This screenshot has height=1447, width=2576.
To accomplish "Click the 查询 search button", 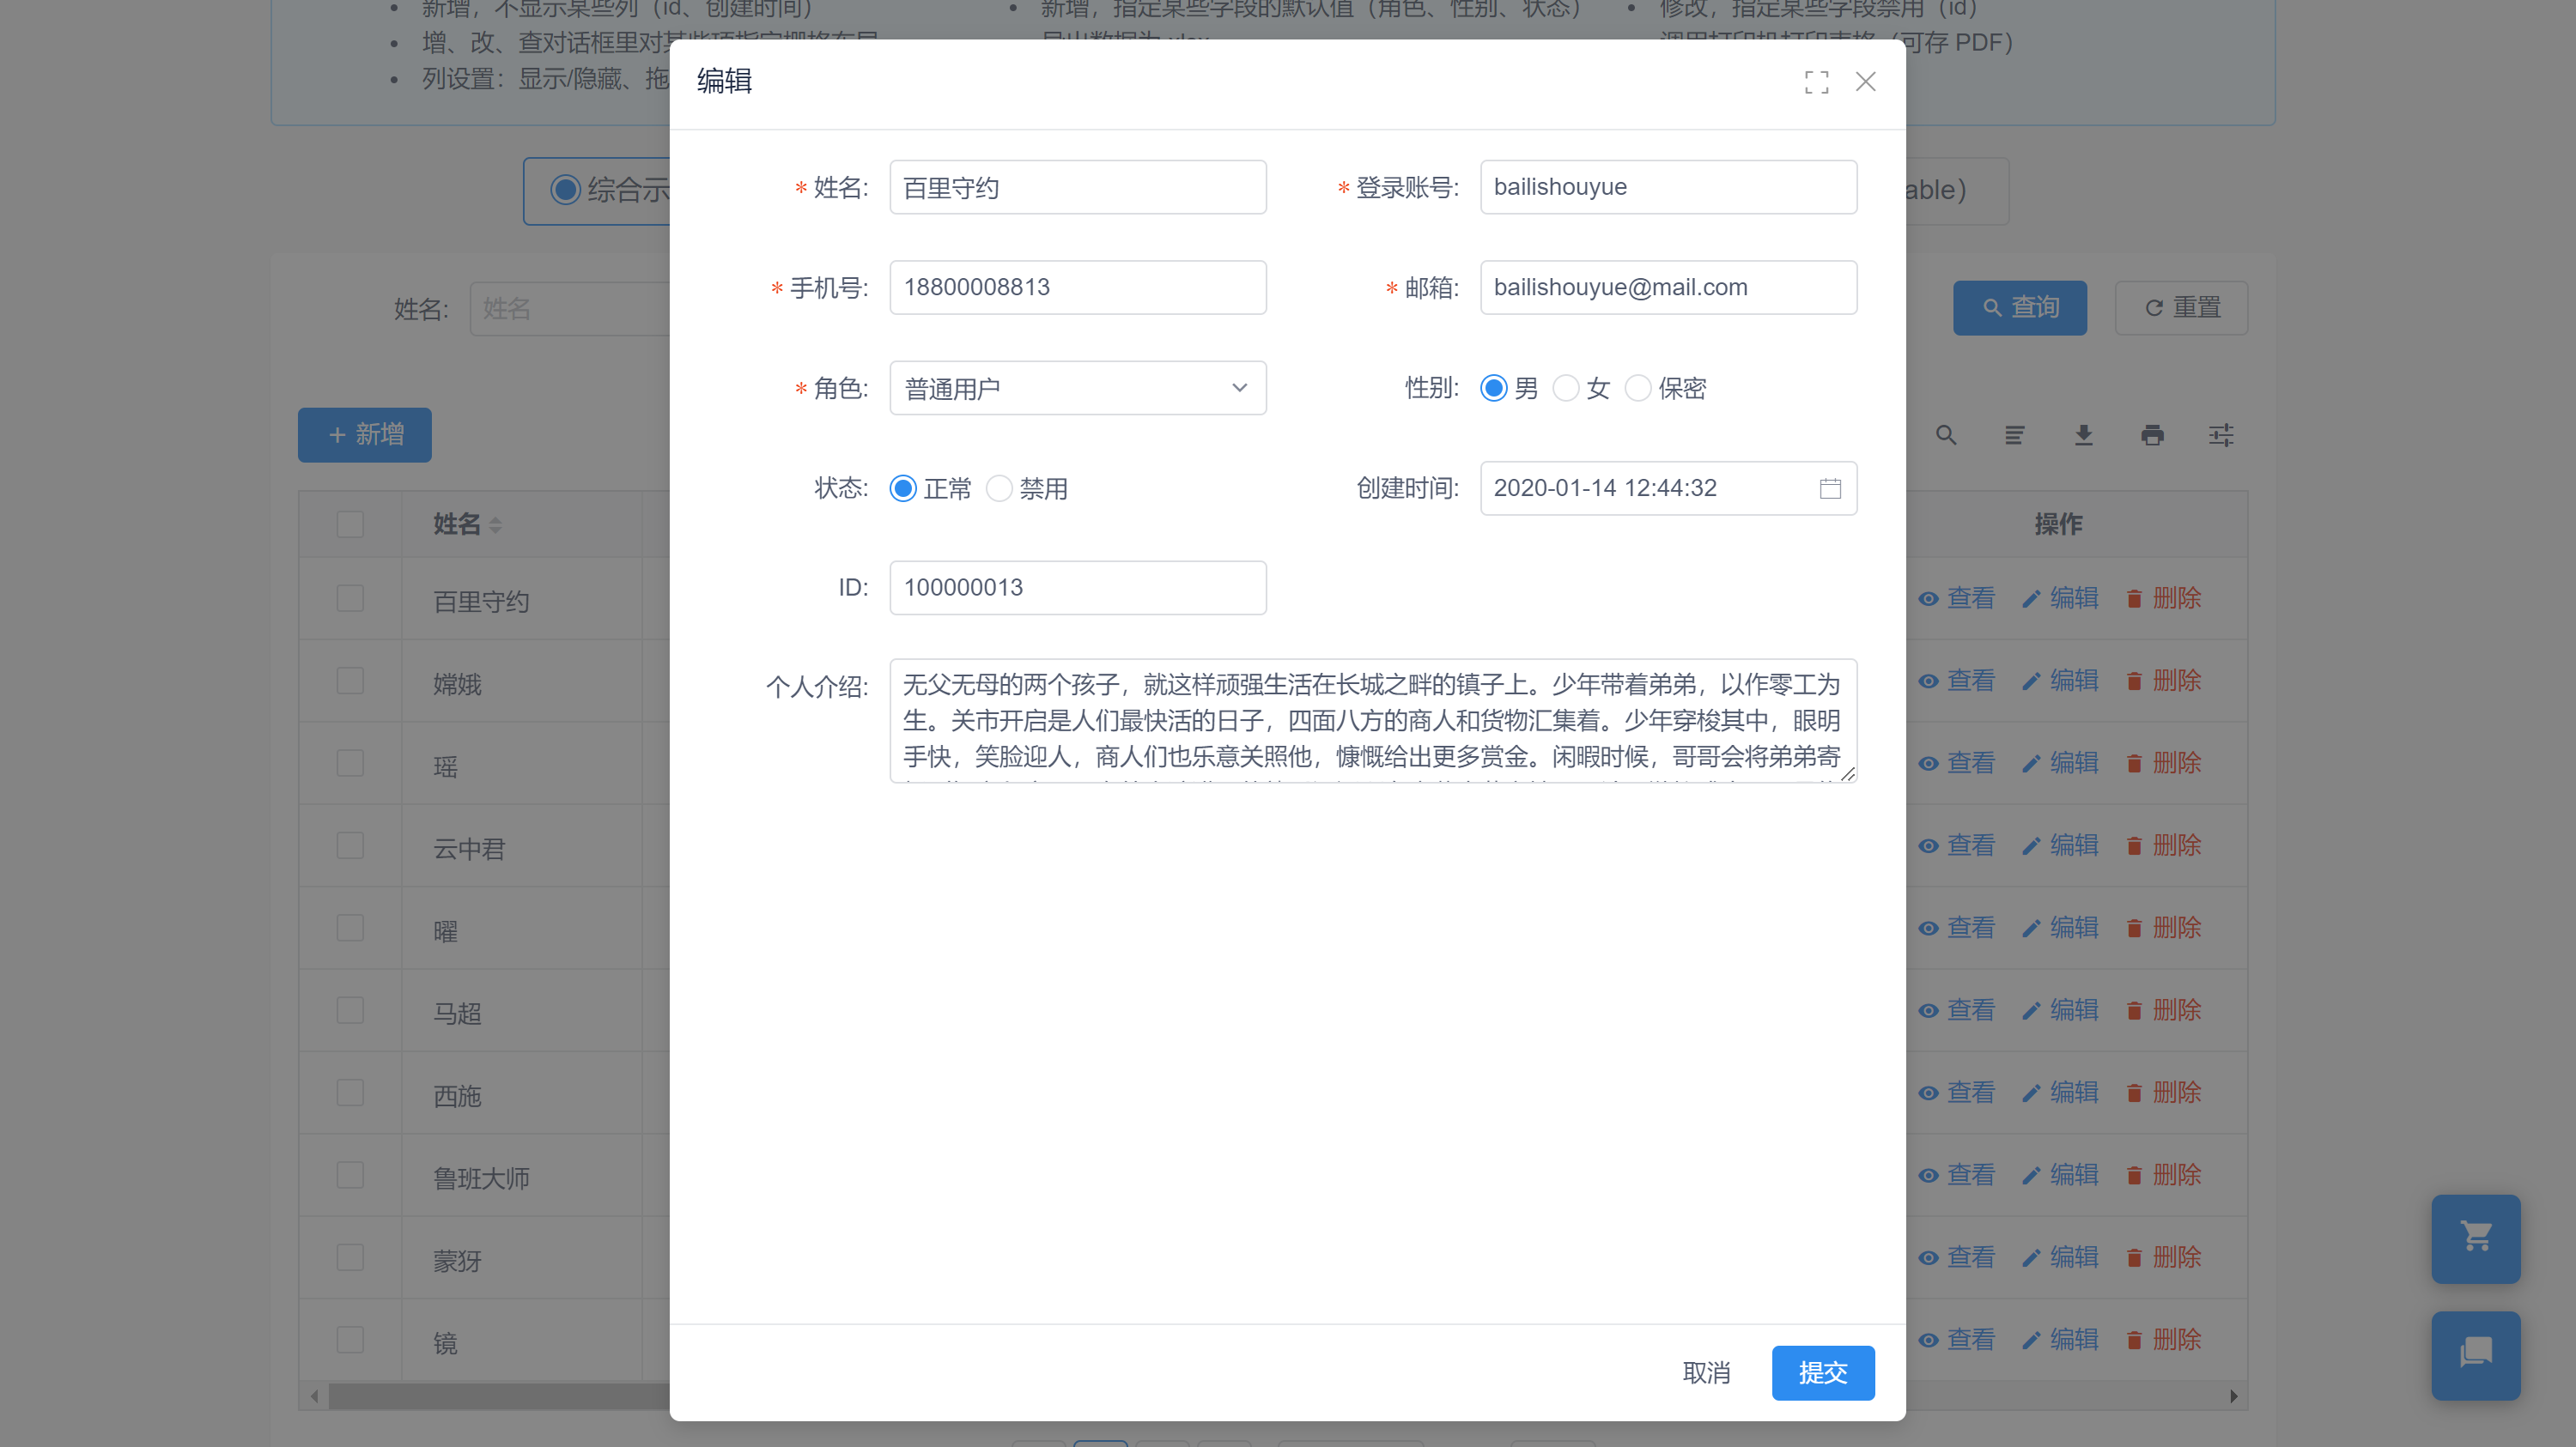I will coord(2020,308).
